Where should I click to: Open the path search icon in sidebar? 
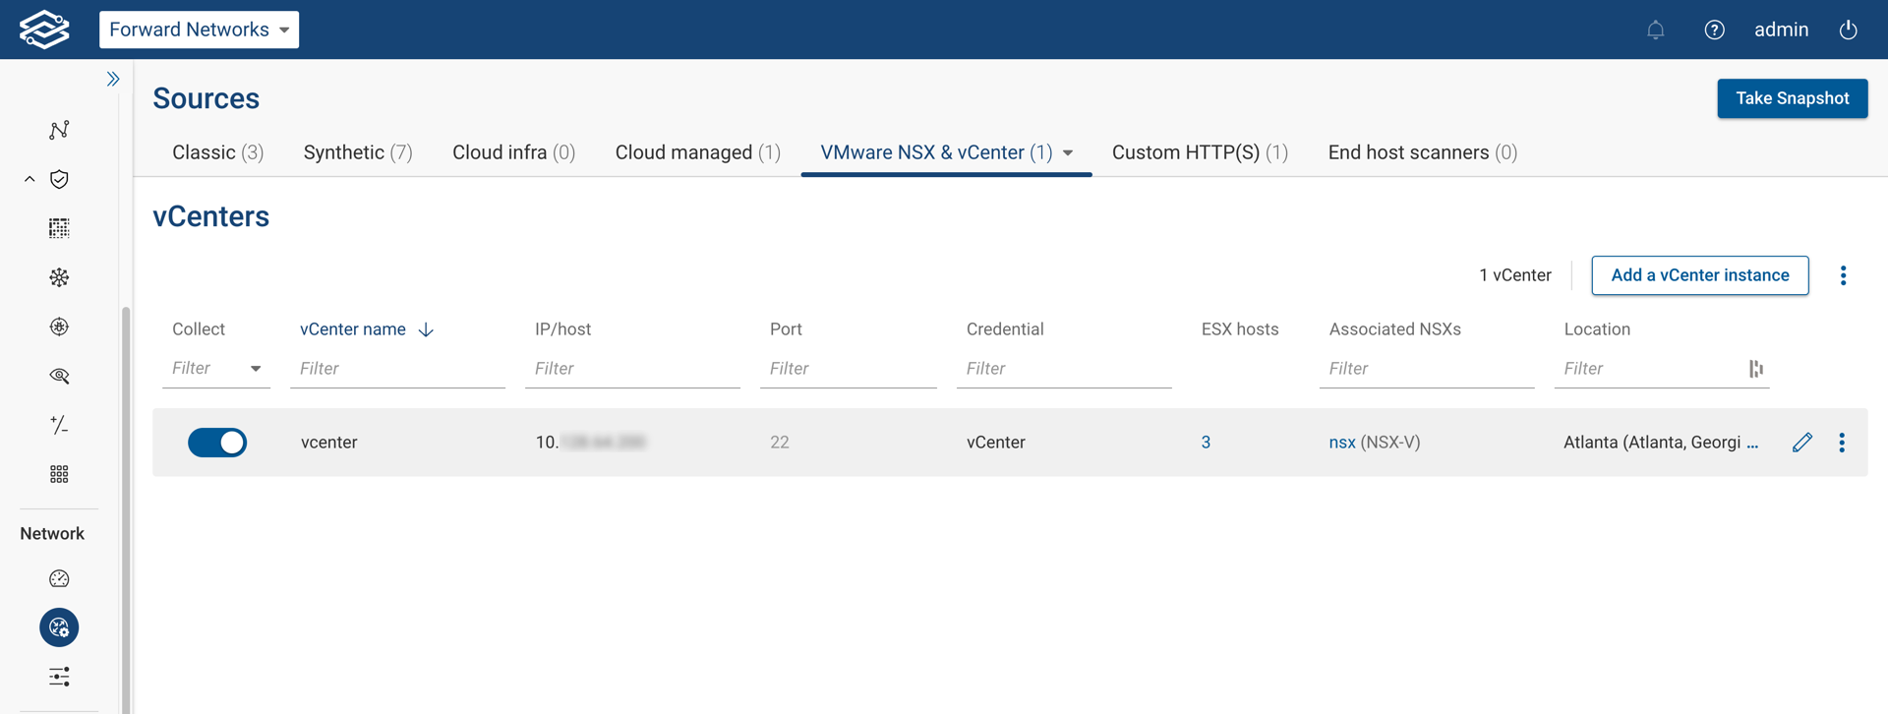point(59,130)
